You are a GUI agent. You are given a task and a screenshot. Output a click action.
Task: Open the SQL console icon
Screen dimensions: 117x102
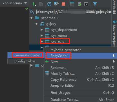click(86, 4)
